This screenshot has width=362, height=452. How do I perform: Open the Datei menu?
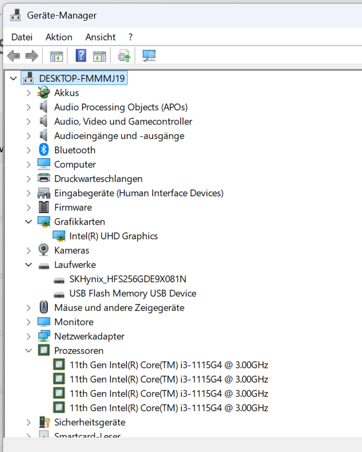click(22, 37)
